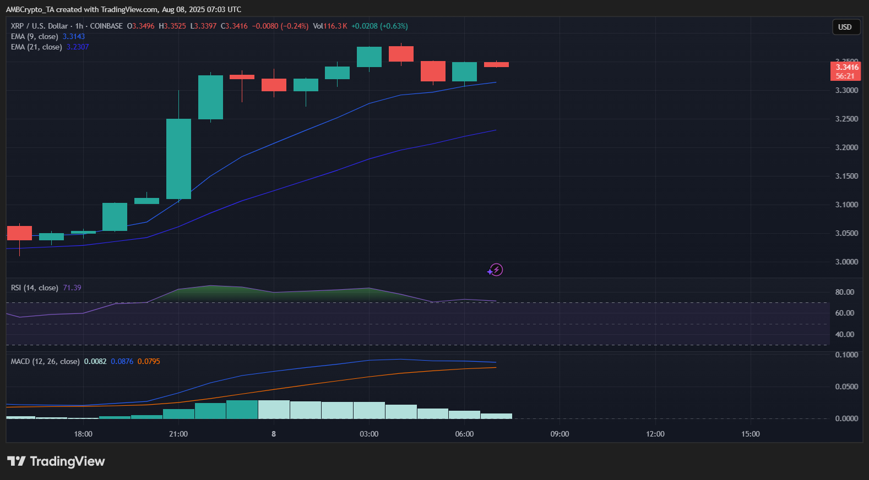Select the EMA (9, close) indicator legend
Image resolution: width=869 pixels, height=480 pixels.
point(34,36)
